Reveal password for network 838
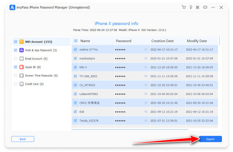Viewport: 233px width, 152px height. 146,112
